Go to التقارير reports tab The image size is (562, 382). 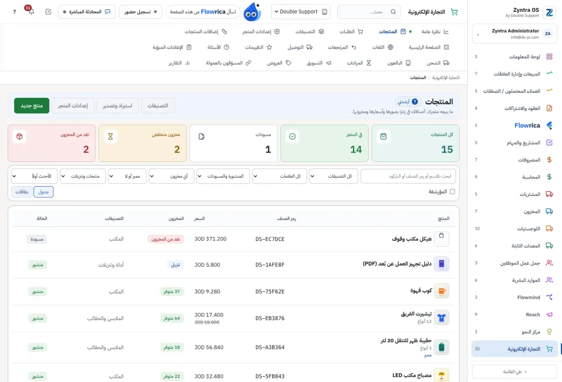(179, 63)
